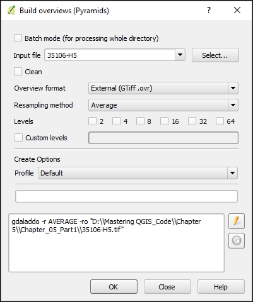This screenshot has height=302, width=253.
Task: Click the question mark help icon
Action: click(x=209, y=10)
